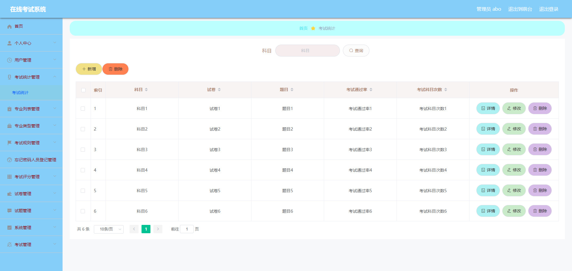The height and width of the screenshot is (271, 572).
Task: Expand the 用户管理 menu chevron
Action: [x=55, y=60]
